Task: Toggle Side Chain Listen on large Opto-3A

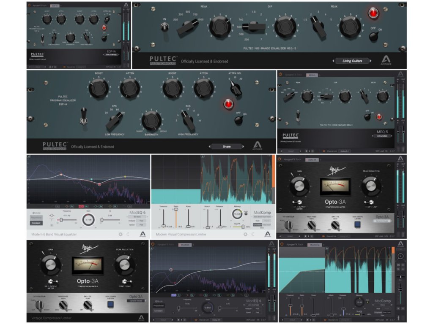Action: coord(110,305)
